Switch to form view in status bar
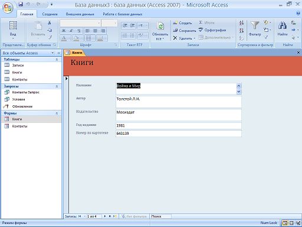The width and height of the screenshot is (302, 227). pyautogui.click(x=285, y=223)
